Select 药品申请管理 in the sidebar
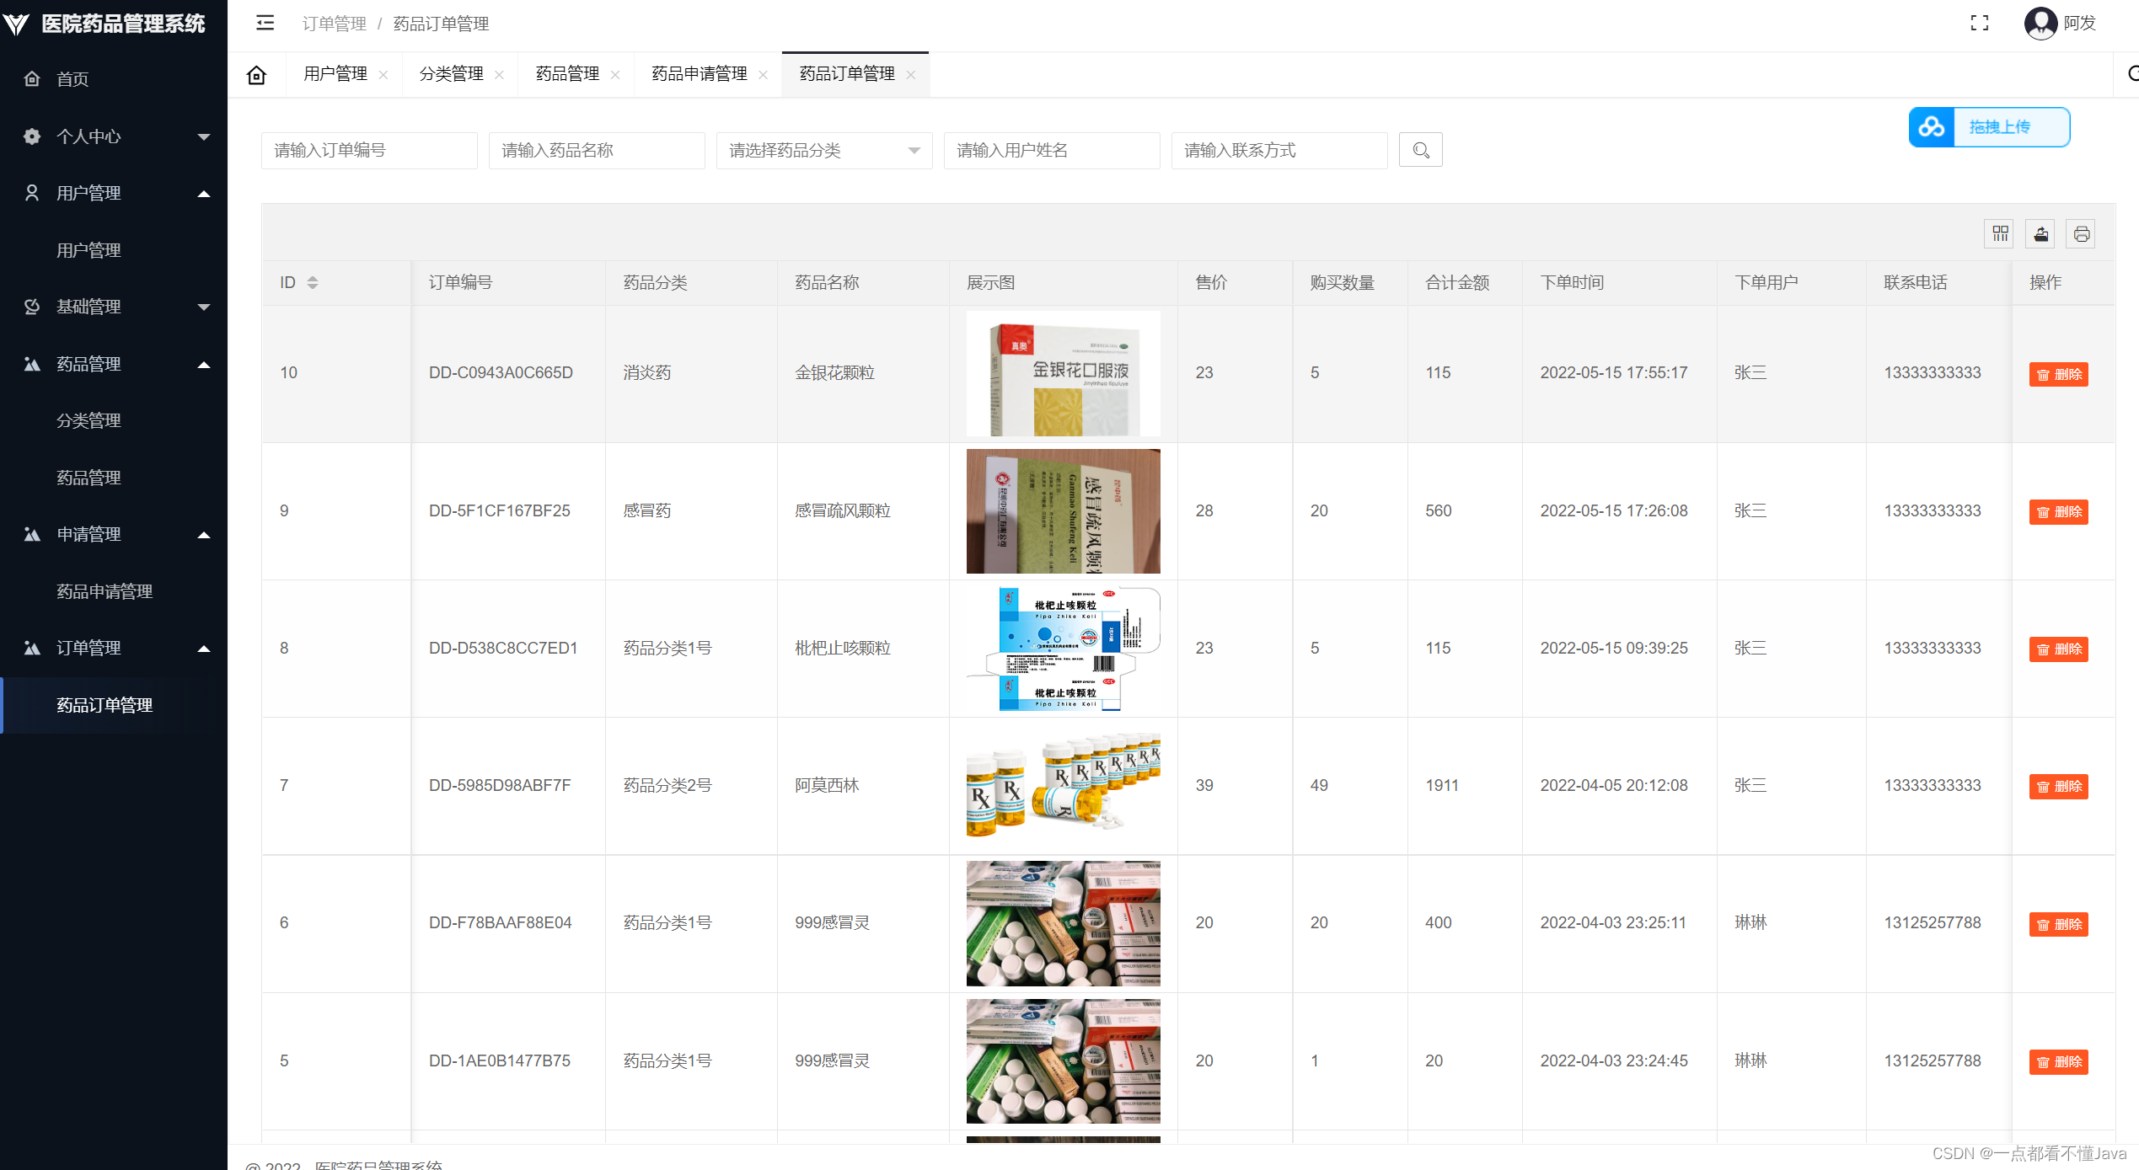 [105, 590]
